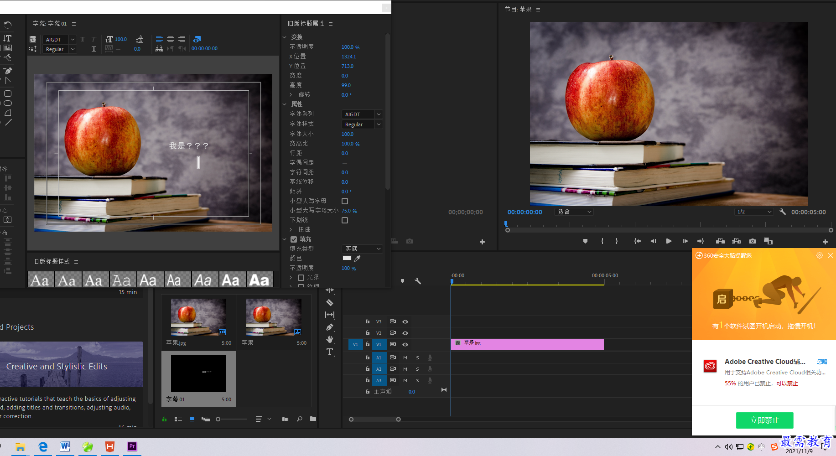The height and width of the screenshot is (456, 836).
Task: Pick fill color with eyedropper
Action: coord(357,259)
